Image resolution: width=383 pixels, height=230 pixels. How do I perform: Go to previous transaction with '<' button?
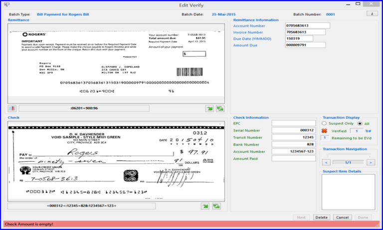[x=326, y=162]
